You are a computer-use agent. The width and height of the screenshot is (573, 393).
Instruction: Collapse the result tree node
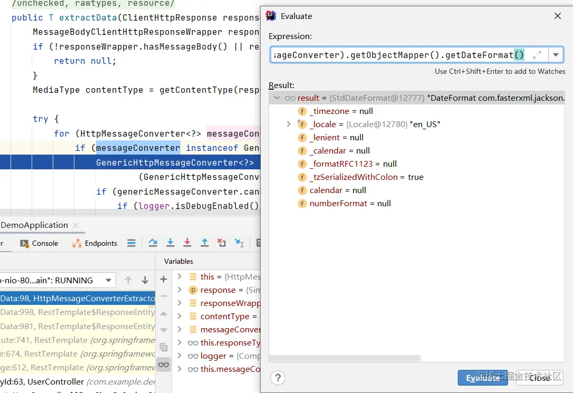276,98
